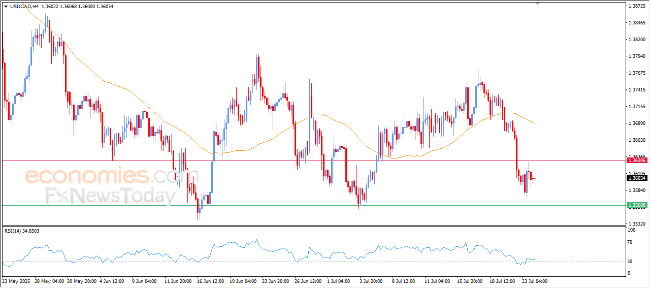Click the 16 Jun 12:00 date label

click(x=211, y=281)
